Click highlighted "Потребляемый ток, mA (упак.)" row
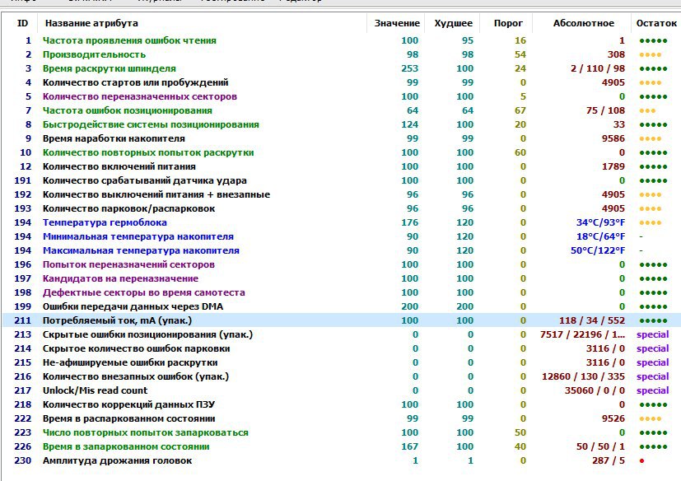This screenshot has height=481, width=681. (x=342, y=320)
